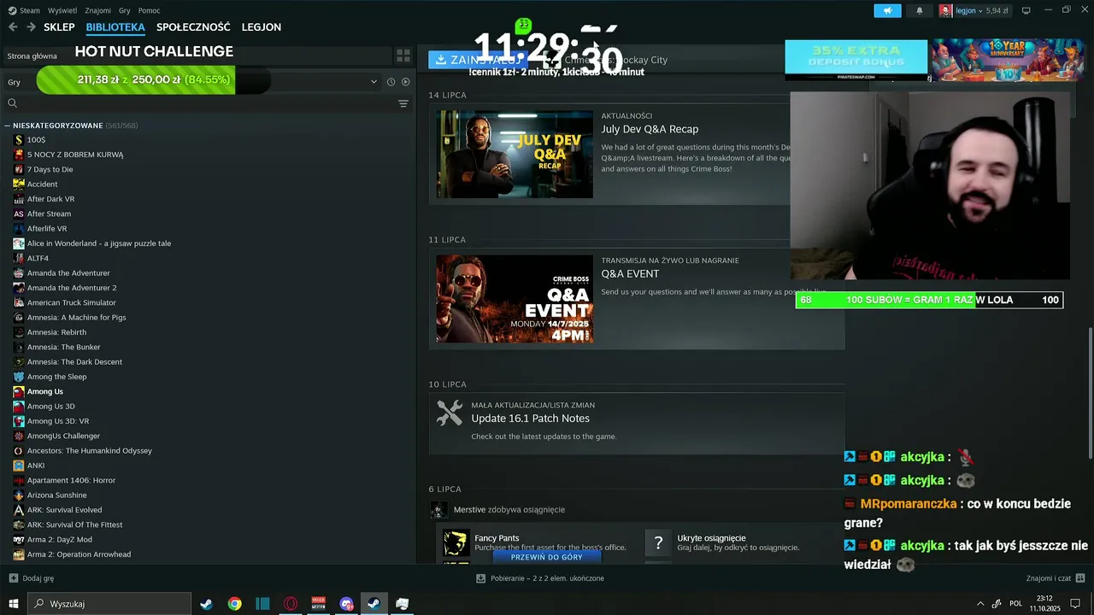
Task: Open Znajomi i czat
Action: 1057,578
